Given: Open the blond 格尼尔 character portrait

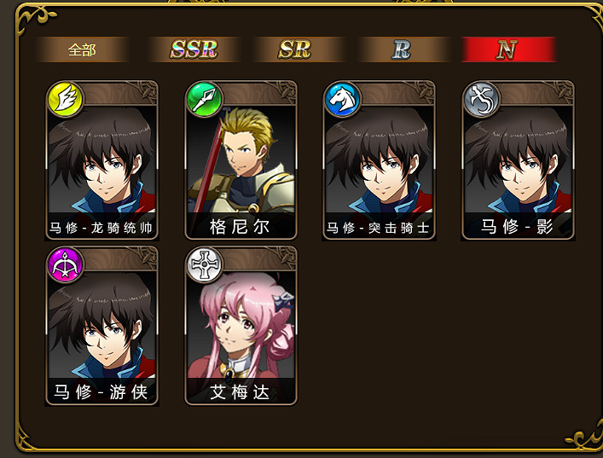Looking at the screenshot, I should 241,159.
